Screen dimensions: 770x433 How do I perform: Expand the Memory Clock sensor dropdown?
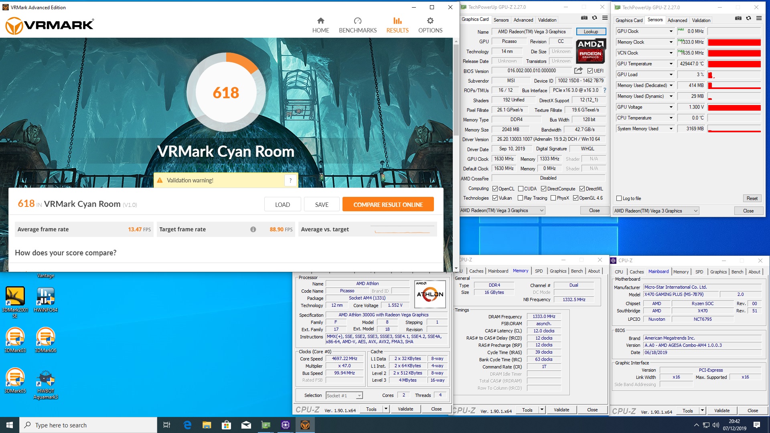pyautogui.click(x=671, y=42)
